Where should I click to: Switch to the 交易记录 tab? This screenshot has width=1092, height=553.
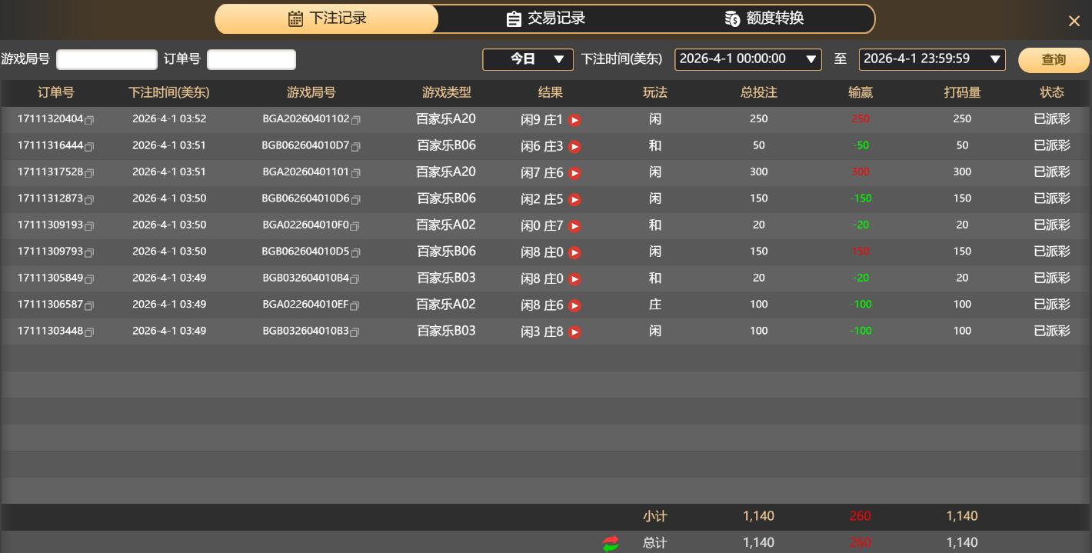tap(546, 18)
